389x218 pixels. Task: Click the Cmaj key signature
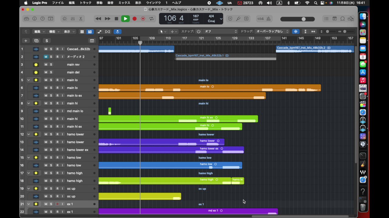211,21
